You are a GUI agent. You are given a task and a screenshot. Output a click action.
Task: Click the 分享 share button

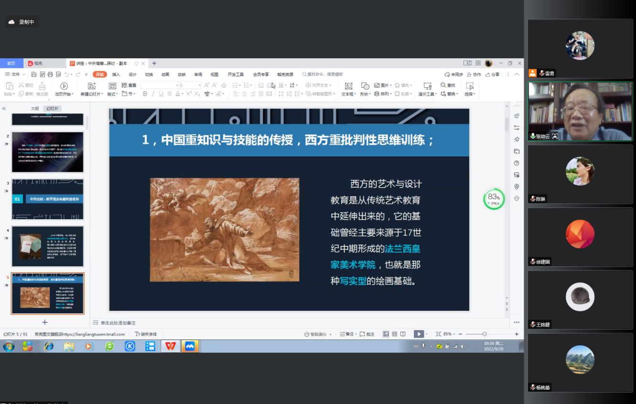click(x=492, y=74)
